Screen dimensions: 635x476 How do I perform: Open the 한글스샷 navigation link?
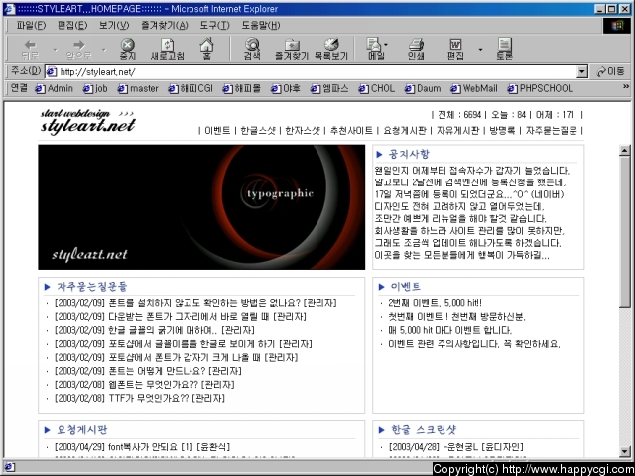tap(258, 130)
